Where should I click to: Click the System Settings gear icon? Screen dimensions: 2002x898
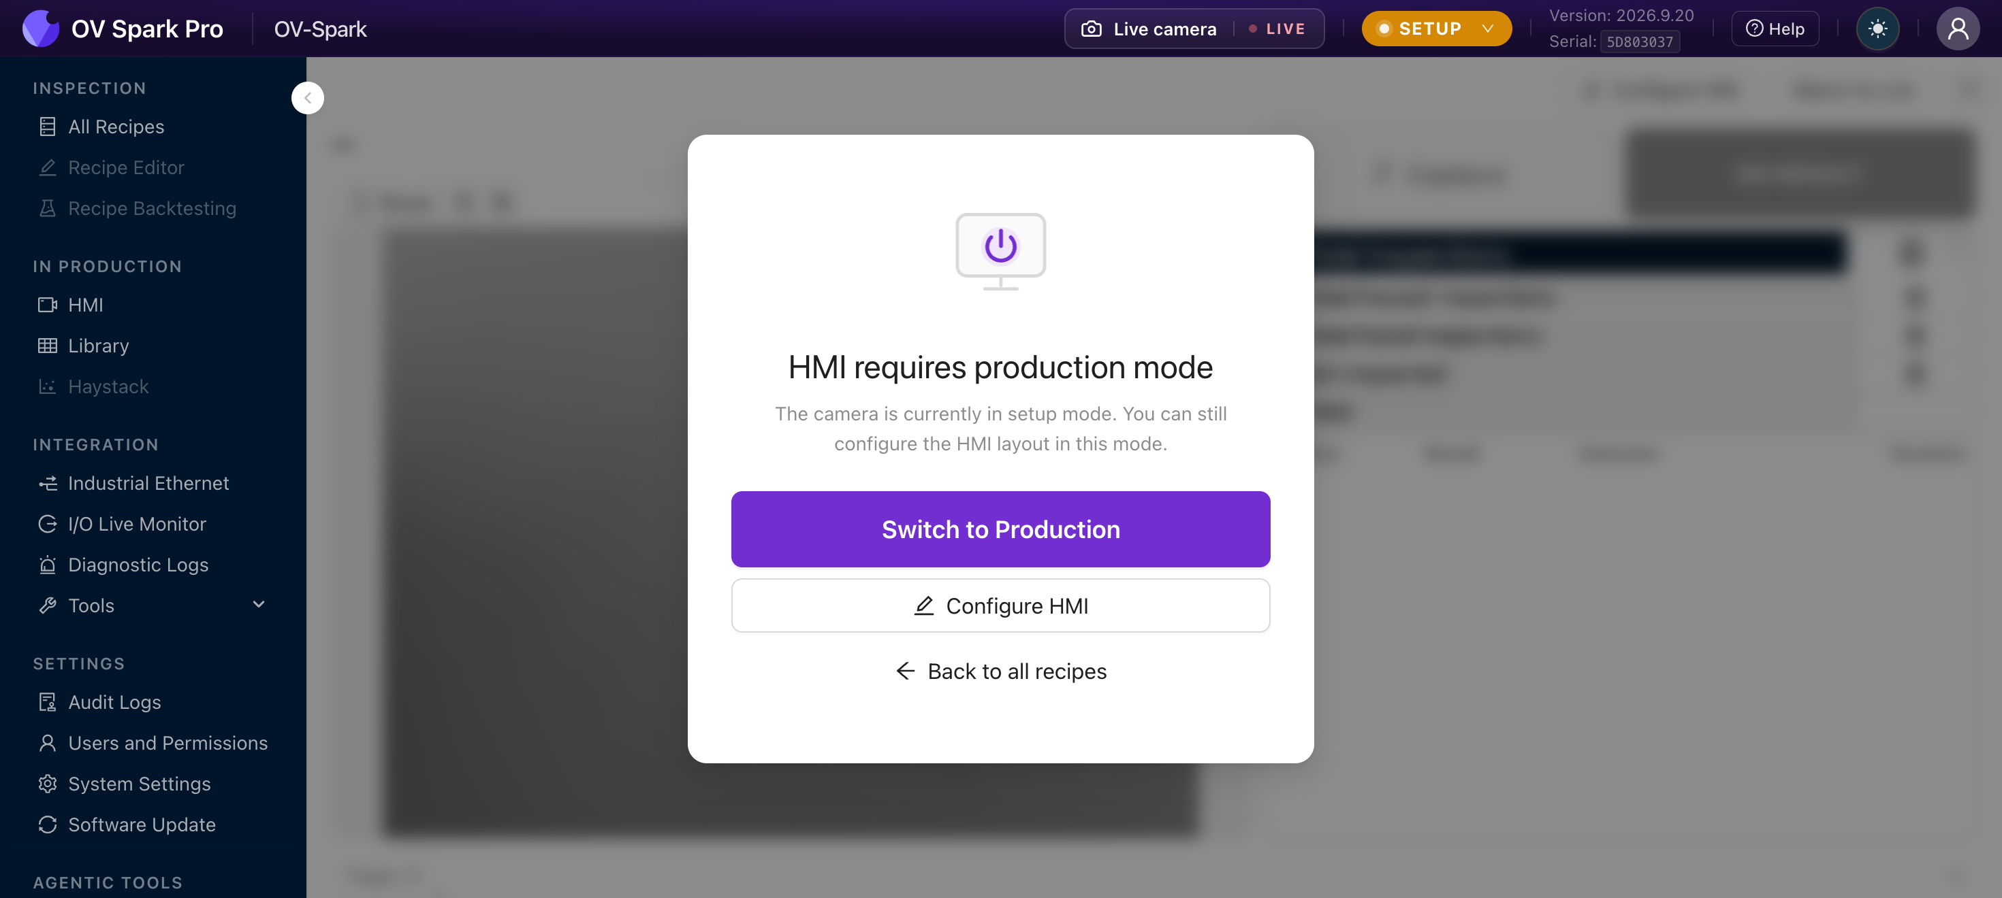click(48, 784)
